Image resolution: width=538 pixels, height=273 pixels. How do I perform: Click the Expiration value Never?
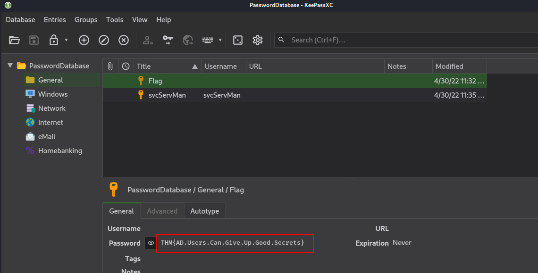coord(402,243)
